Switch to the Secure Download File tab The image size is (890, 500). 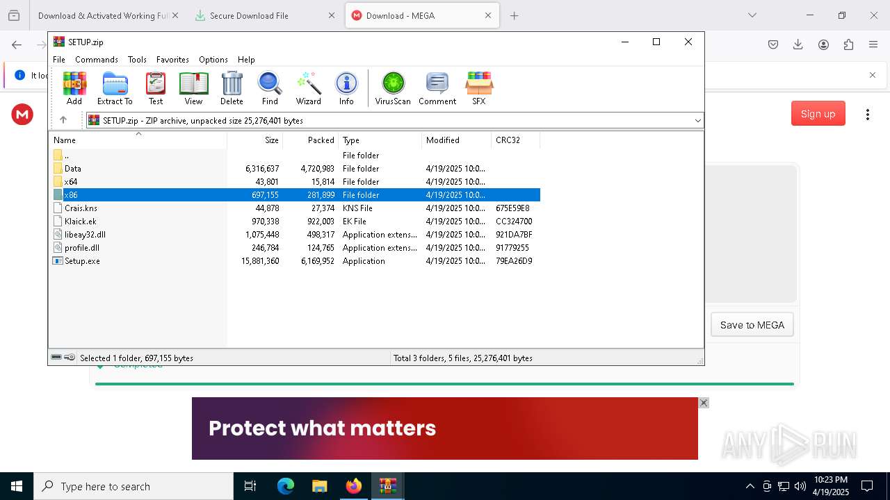264,15
